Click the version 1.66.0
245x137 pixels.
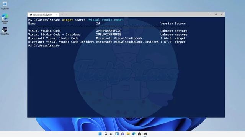click(166, 38)
